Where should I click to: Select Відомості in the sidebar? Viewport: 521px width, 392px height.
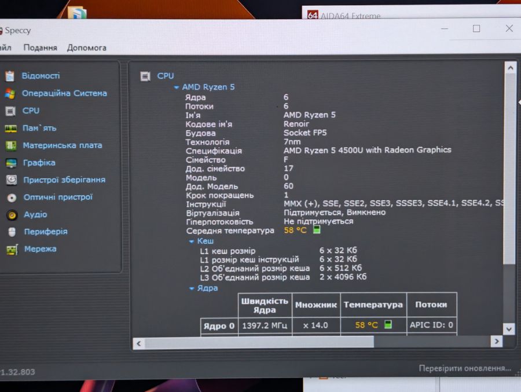(x=41, y=76)
